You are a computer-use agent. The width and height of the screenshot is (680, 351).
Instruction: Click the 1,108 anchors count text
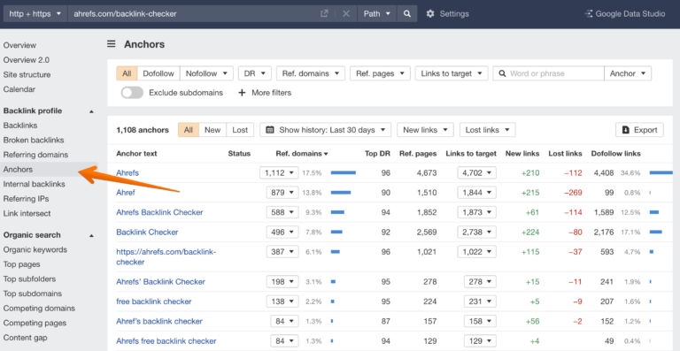[143, 130]
